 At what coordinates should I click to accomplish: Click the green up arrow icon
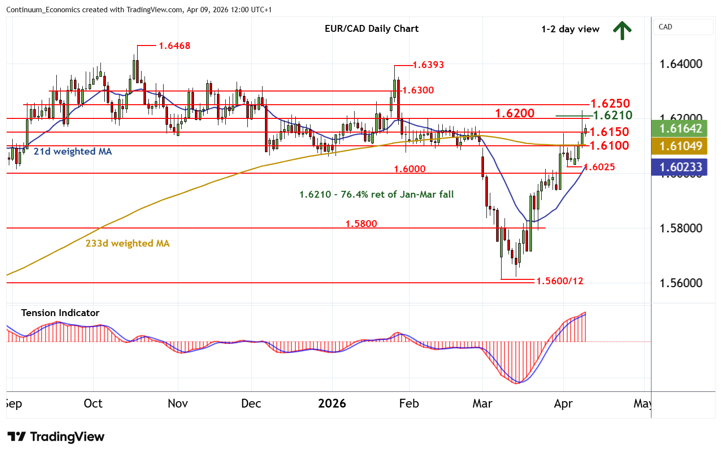(x=622, y=30)
